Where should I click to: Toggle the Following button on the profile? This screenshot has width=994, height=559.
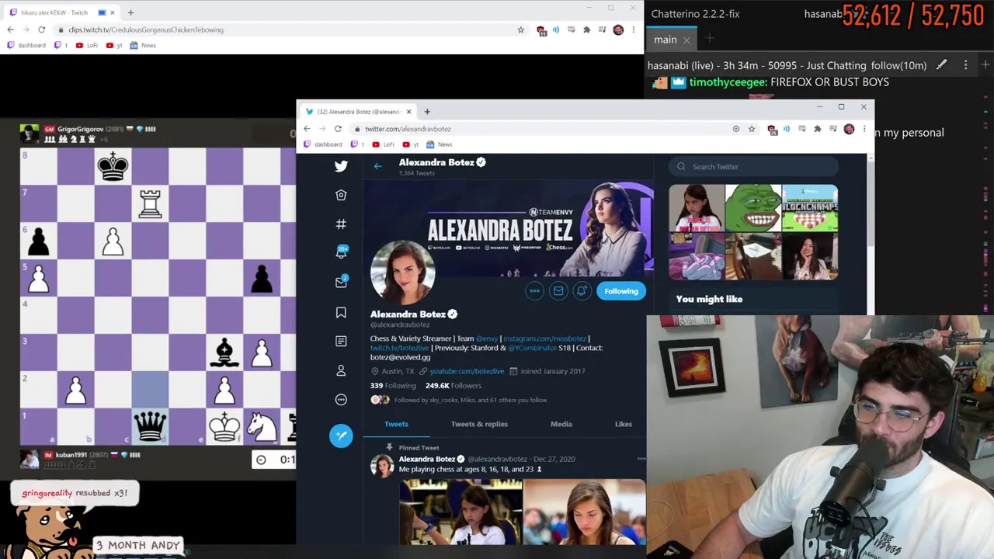(621, 291)
